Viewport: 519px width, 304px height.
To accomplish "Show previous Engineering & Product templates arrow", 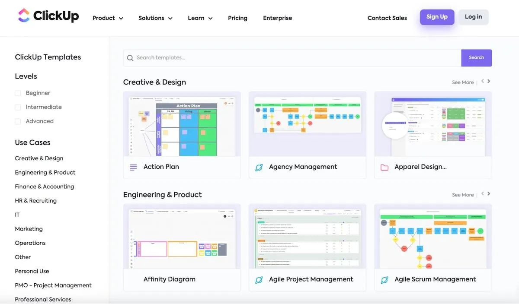I will (483, 194).
